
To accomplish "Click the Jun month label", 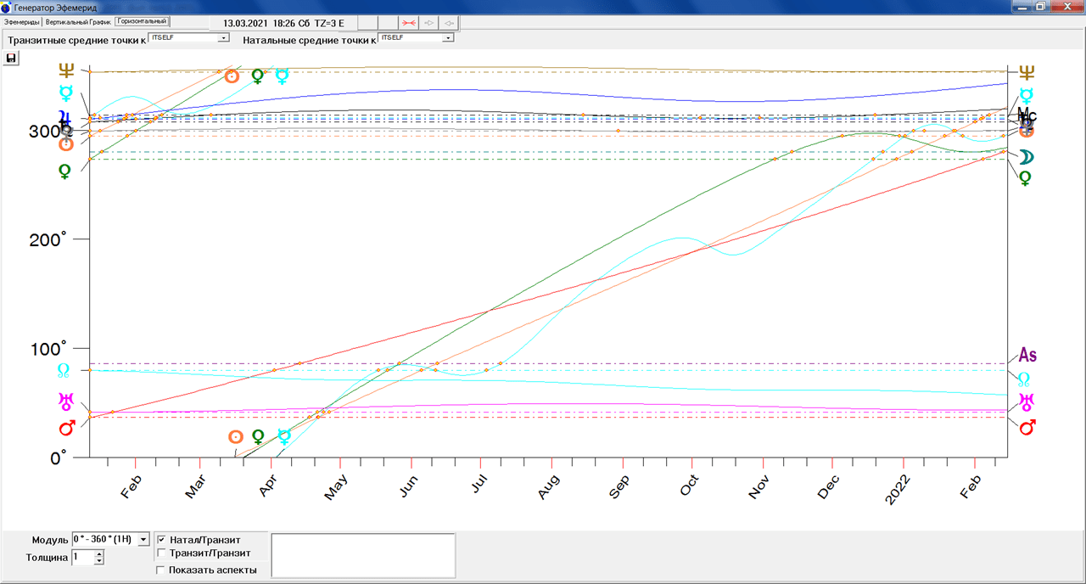I will pyautogui.click(x=409, y=486).
